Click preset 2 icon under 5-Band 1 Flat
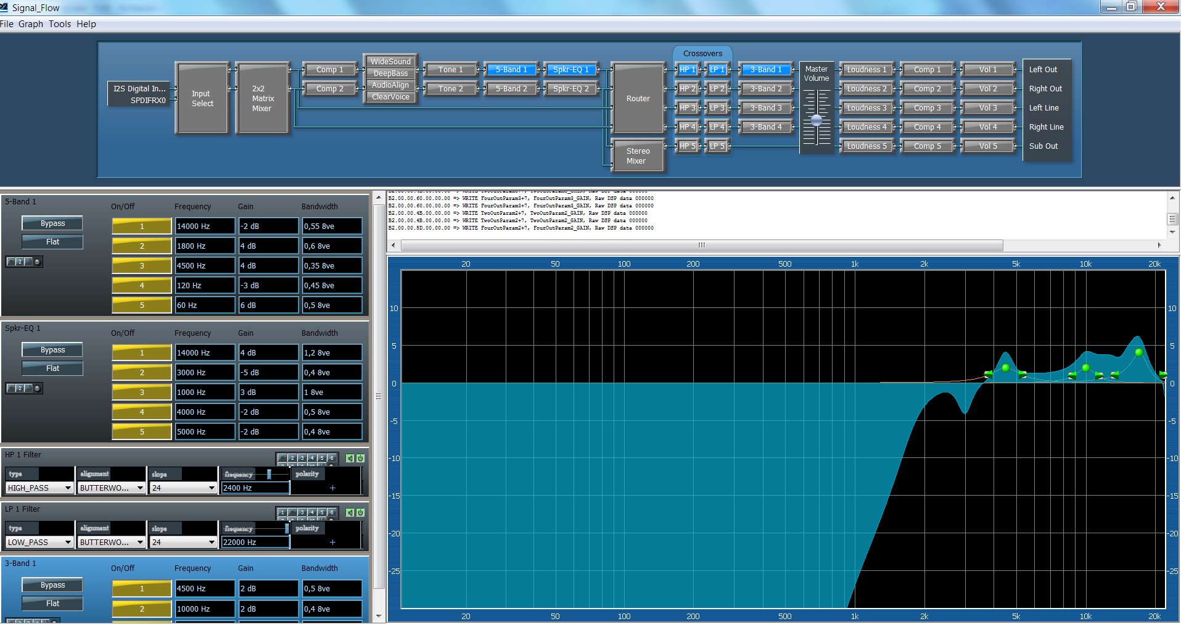The width and height of the screenshot is (1181, 624). [x=20, y=262]
